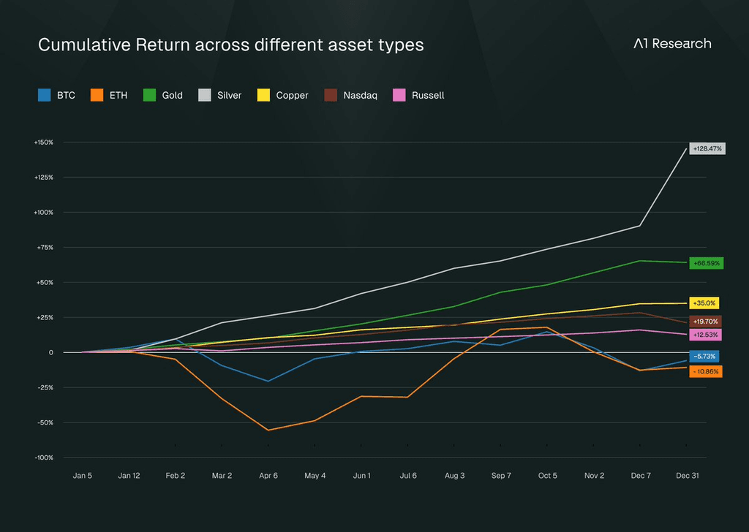Click the +100% y-axis label

click(43, 213)
